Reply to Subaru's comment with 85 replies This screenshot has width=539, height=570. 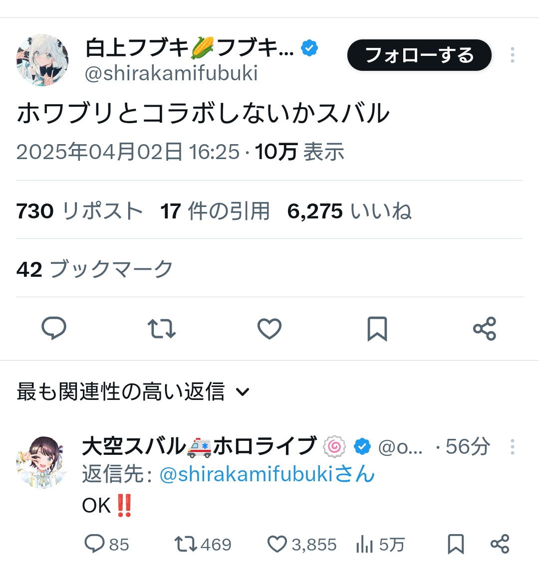point(95,544)
